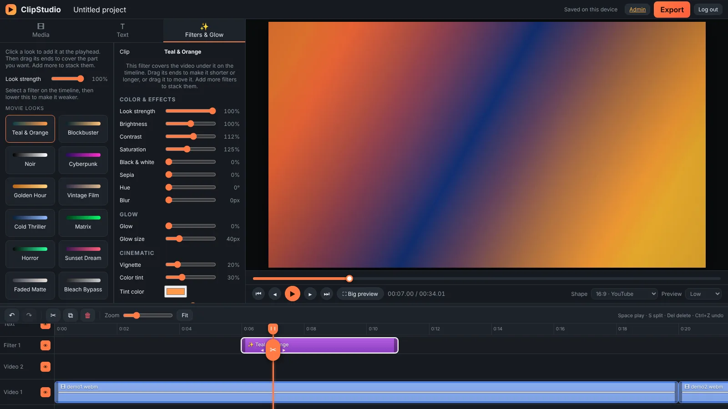Jump to the end of the video
This screenshot has height=409, width=728.
point(327,294)
